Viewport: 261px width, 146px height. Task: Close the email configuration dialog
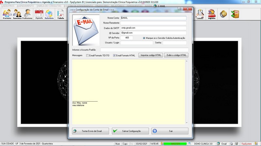pyautogui.click(x=188, y=9)
